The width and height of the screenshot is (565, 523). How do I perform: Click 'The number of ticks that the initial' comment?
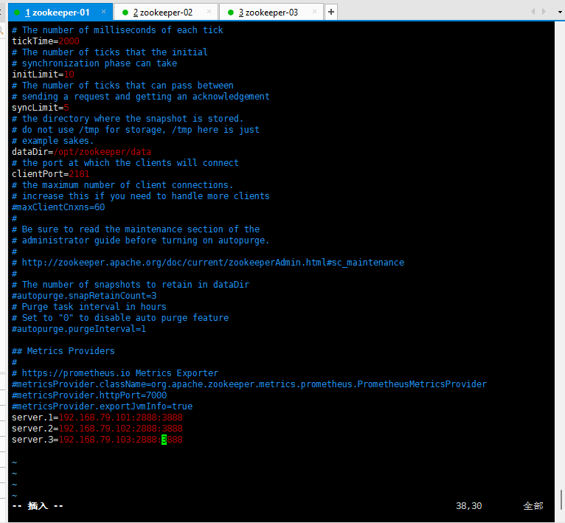pyautogui.click(x=110, y=52)
